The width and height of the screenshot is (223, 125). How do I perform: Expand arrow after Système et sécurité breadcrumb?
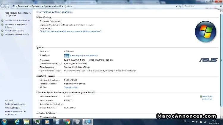[x=62, y=6]
